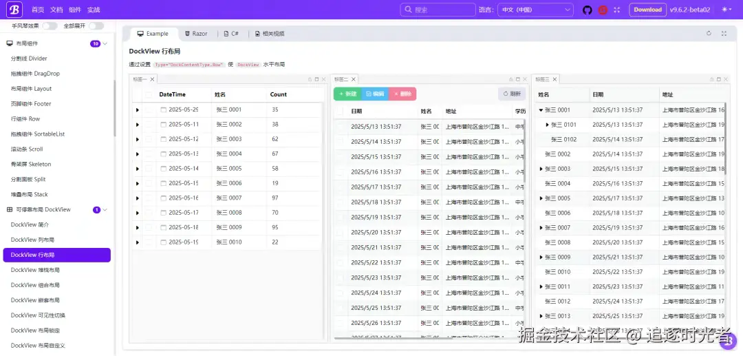Enable the 全部展开 switch

pos(96,26)
